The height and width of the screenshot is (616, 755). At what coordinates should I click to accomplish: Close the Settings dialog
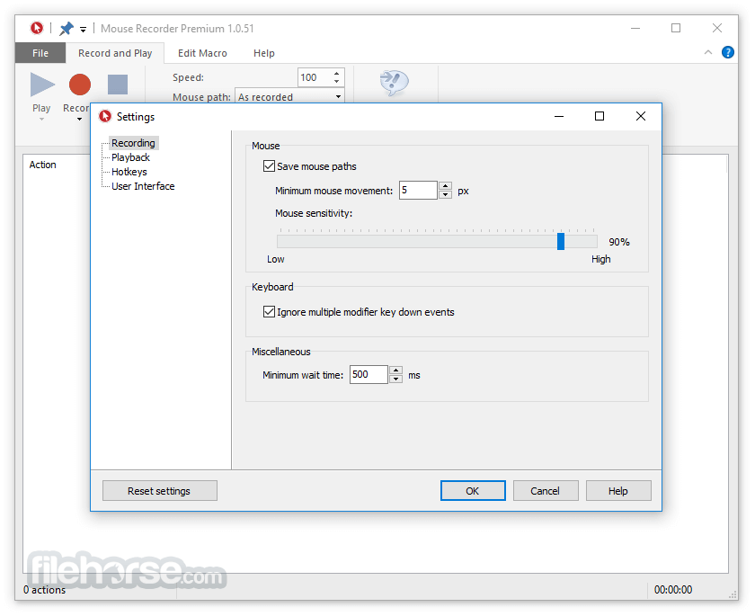pos(640,116)
